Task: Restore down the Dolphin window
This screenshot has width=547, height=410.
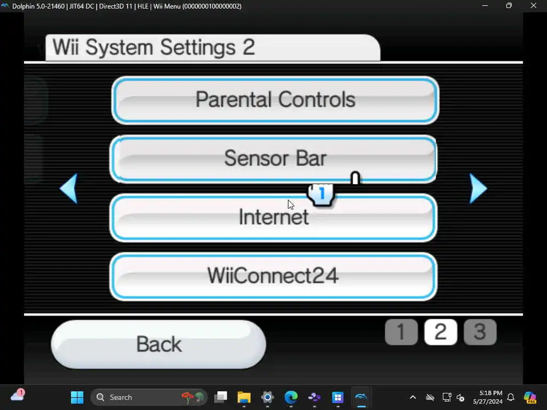Action: coord(509,5)
